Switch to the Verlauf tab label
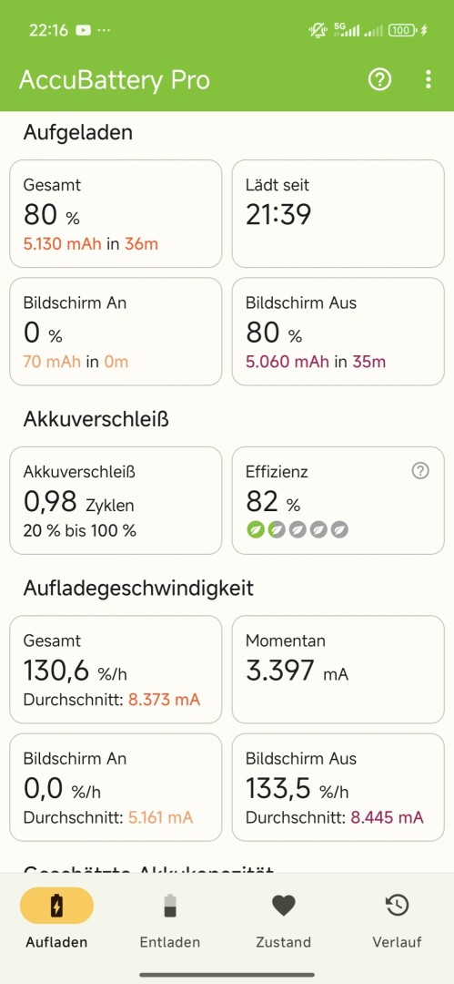The width and height of the screenshot is (454, 984). coord(397,942)
